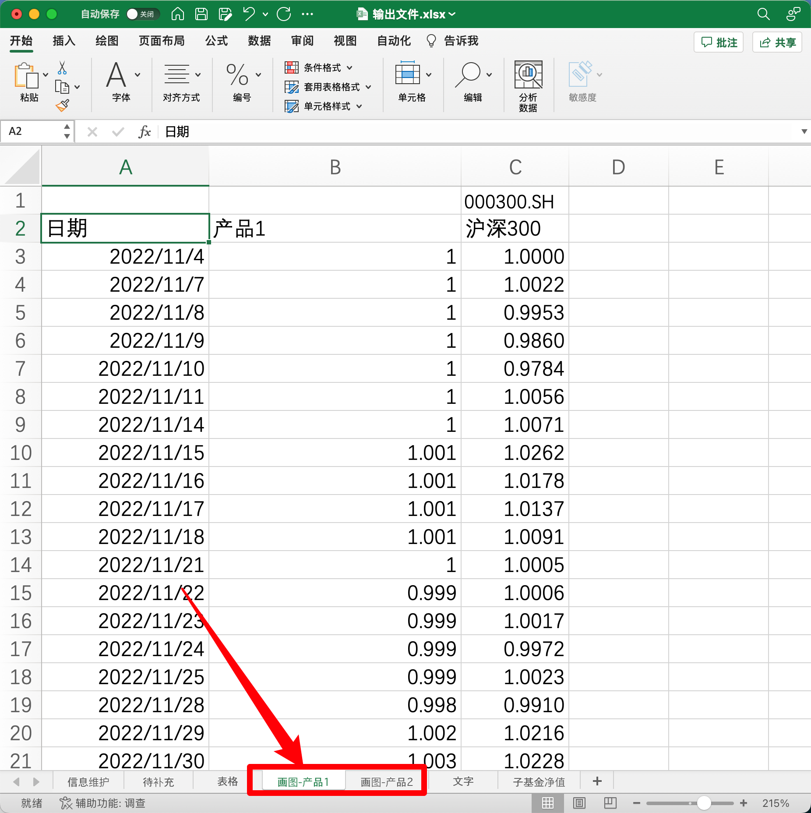Viewport: 811px width, 813px height.
Task: Select all cells with the corner triangle
Action: coord(22,167)
